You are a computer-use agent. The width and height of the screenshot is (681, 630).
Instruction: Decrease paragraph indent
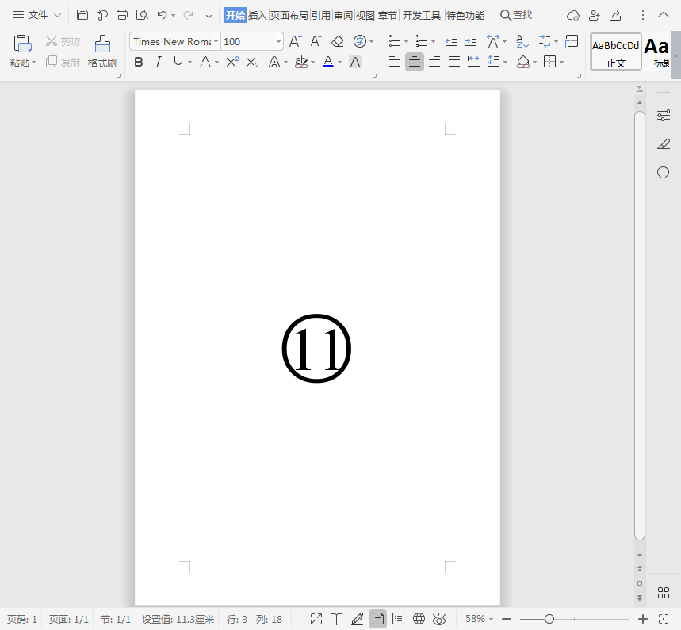point(451,41)
